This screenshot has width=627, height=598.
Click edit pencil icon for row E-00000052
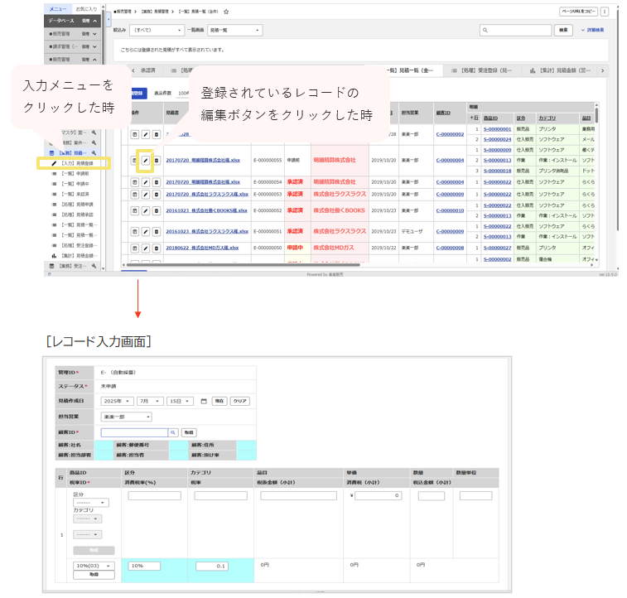tap(146, 210)
